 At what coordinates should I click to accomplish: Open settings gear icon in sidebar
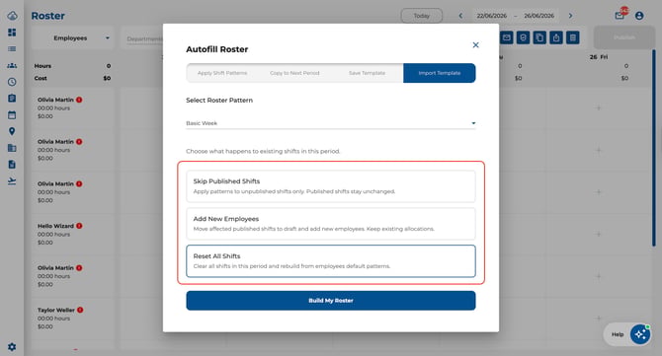pyautogui.click(x=12, y=347)
